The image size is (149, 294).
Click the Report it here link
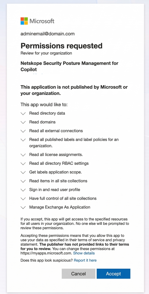(x=85, y=260)
